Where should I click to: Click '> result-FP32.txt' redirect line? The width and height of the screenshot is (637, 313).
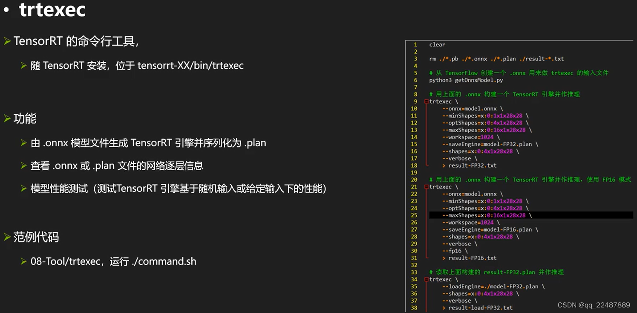click(x=470, y=165)
